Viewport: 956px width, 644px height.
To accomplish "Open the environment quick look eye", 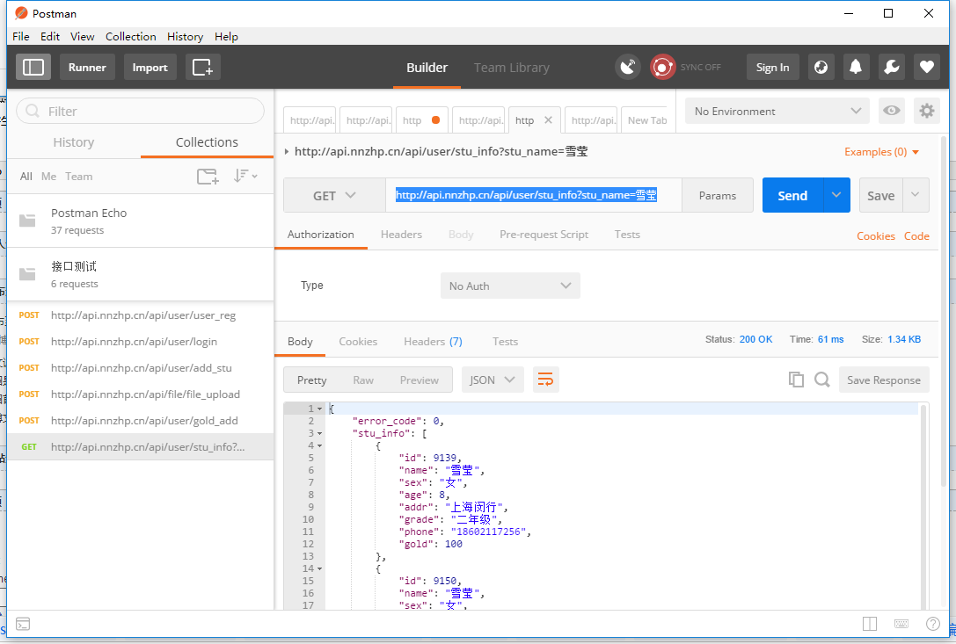I will 892,111.
